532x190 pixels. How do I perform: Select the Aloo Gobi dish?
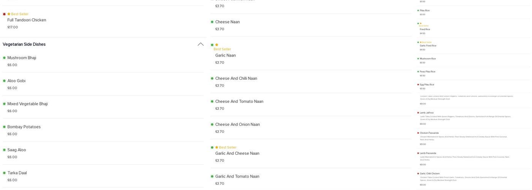pos(16,81)
